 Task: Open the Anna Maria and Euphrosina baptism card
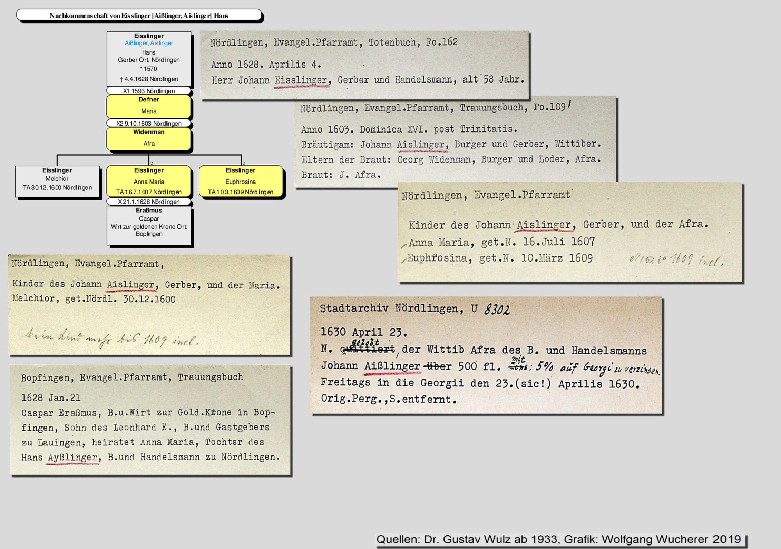coord(569,232)
